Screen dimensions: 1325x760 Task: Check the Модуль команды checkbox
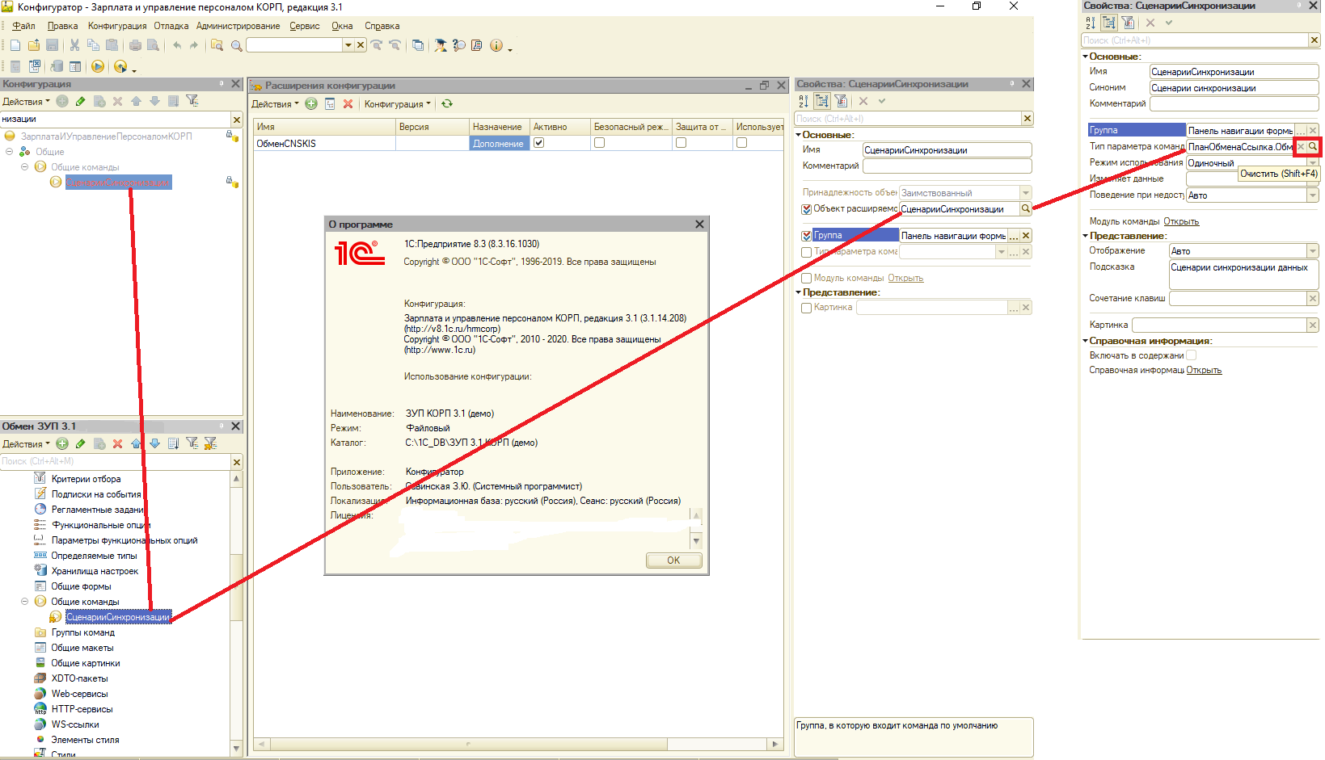click(x=806, y=279)
